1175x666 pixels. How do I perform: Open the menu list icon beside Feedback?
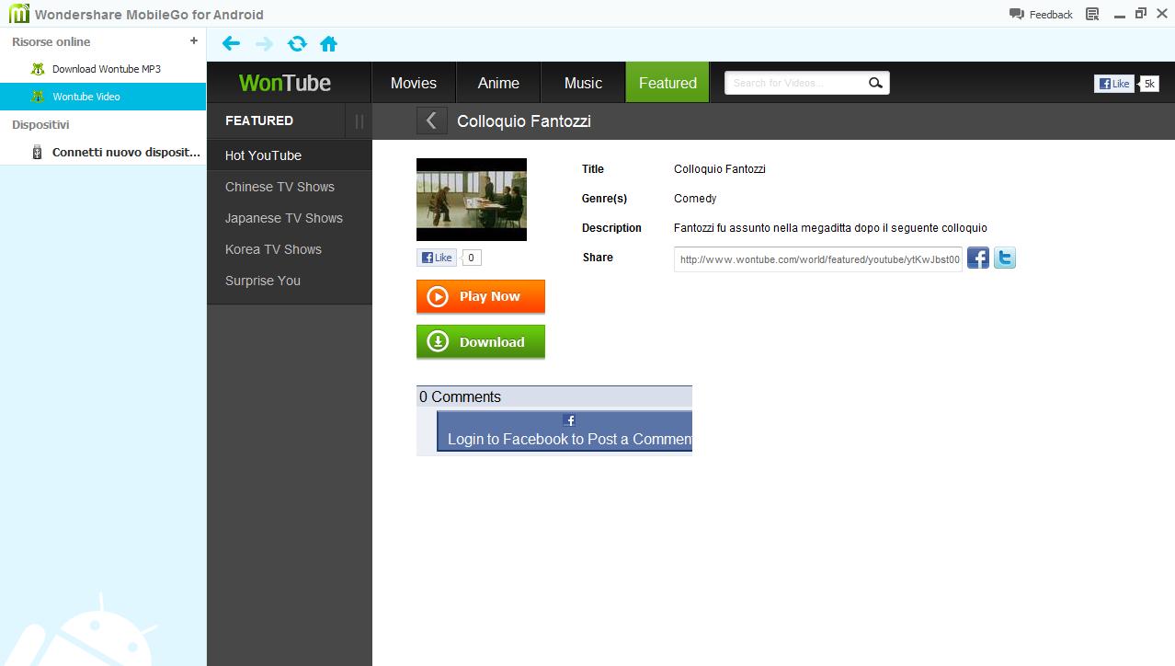tap(1092, 14)
